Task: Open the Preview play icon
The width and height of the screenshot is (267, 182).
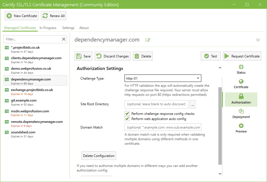Action: pyautogui.click(x=241, y=126)
